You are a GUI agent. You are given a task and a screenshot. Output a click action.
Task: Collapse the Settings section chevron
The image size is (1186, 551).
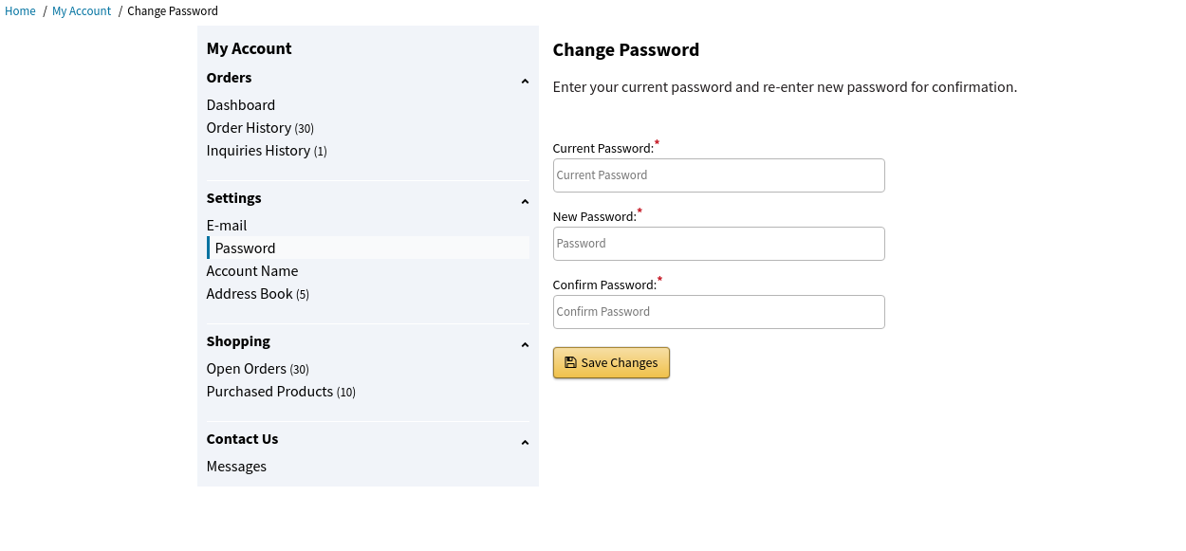[525, 202]
